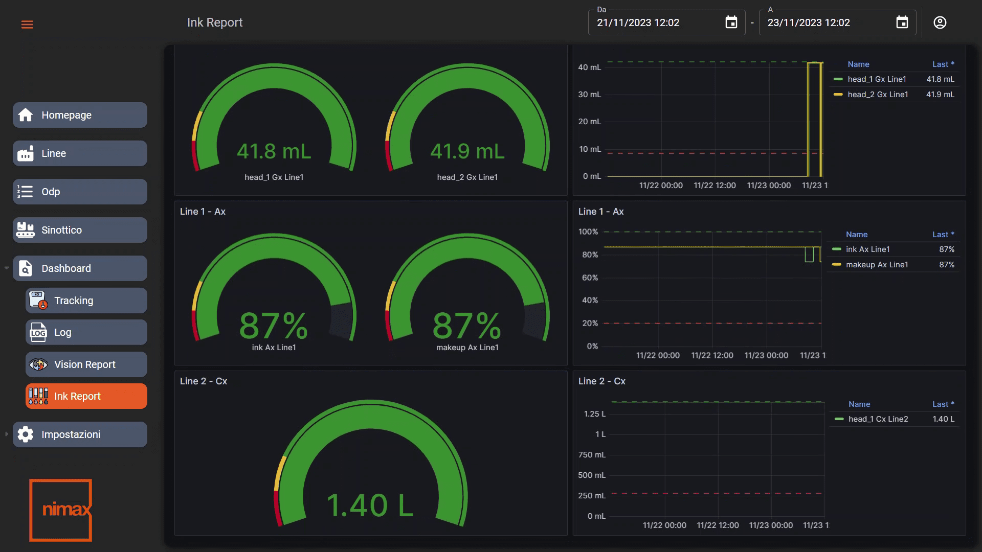This screenshot has width=982, height=552.
Task: Click the Impostazioni gear icon
Action: pyautogui.click(x=26, y=434)
